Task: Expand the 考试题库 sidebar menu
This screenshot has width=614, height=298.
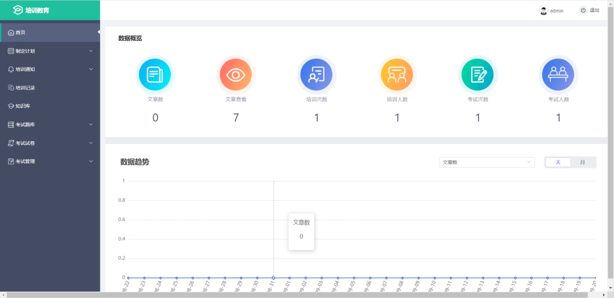Action: click(50, 125)
